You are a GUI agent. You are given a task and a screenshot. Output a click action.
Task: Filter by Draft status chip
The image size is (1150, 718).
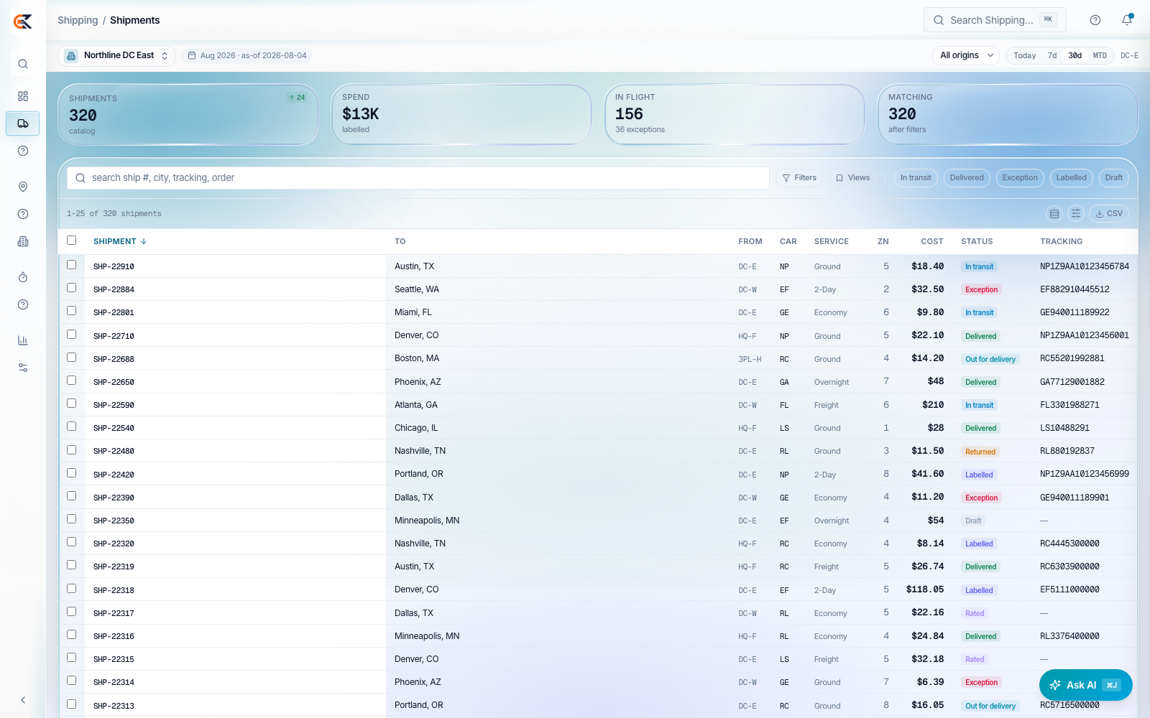pos(1114,178)
